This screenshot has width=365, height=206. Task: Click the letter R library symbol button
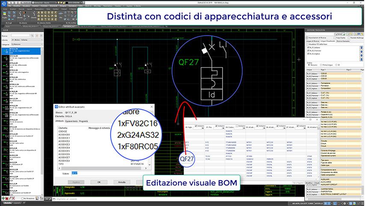tap(39, 19)
